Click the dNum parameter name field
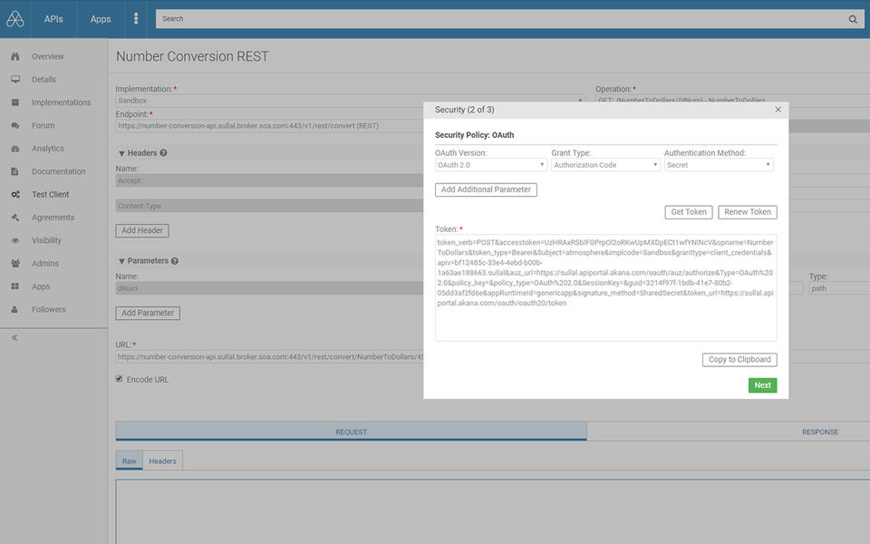This screenshot has width=870, height=544. coord(269,288)
